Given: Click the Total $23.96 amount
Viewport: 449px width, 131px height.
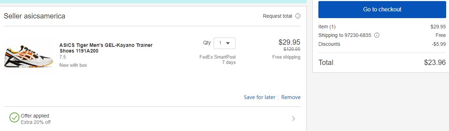Looking at the screenshot, I should 435,62.
